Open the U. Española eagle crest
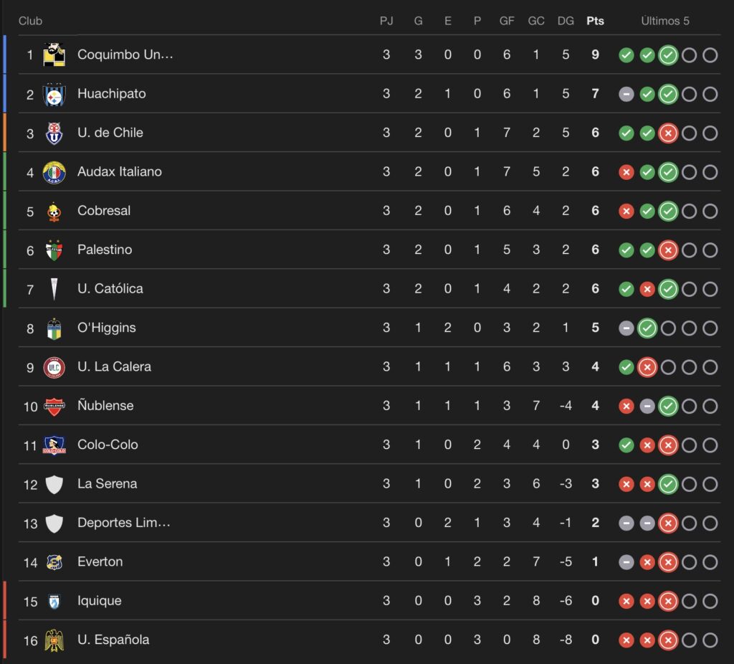Screen dimensions: 734x664 tap(54, 640)
